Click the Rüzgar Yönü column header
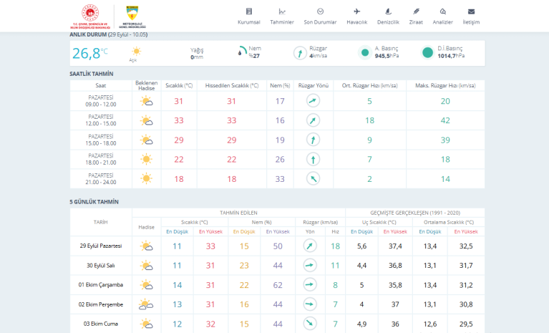Image resolution: width=549 pixels, height=333 pixels. [x=314, y=85]
